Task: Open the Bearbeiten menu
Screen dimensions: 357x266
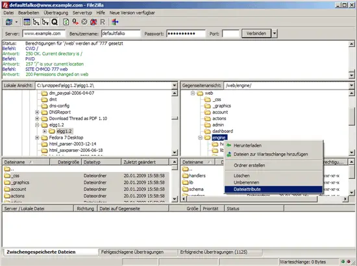Action: point(29,13)
